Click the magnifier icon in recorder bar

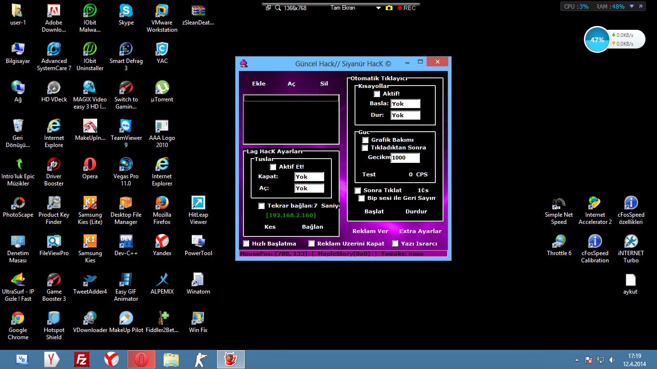pyautogui.click(x=278, y=8)
